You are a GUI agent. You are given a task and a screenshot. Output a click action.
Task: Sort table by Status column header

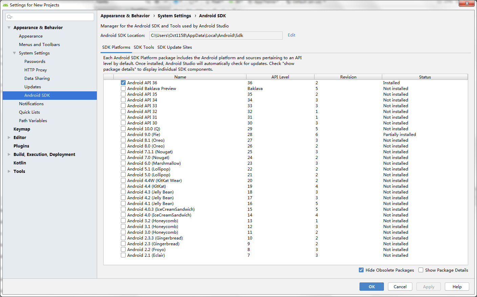(425, 77)
